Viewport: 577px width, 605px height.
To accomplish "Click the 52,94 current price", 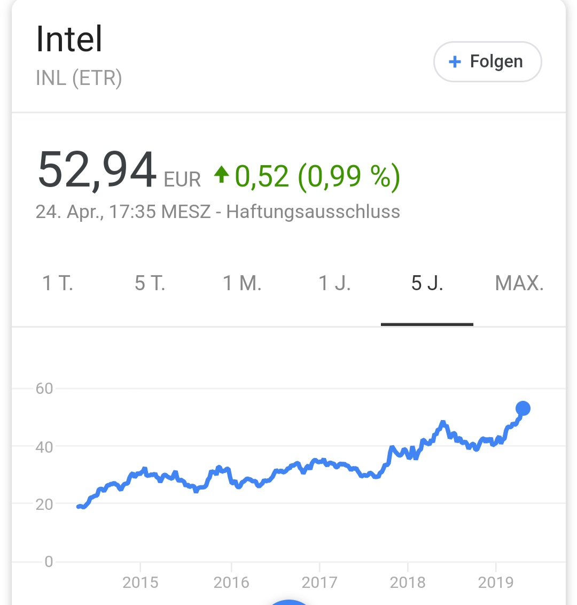I will coord(97,170).
